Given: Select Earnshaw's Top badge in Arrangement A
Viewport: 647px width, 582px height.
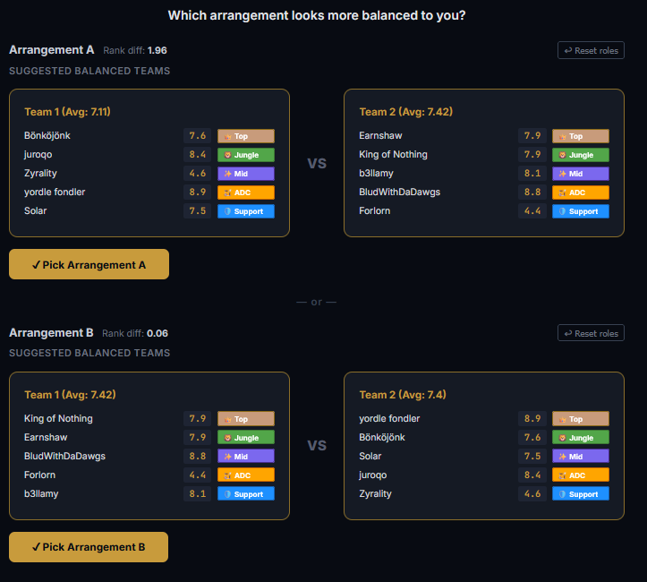Looking at the screenshot, I should pyautogui.click(x=581, y=136).
